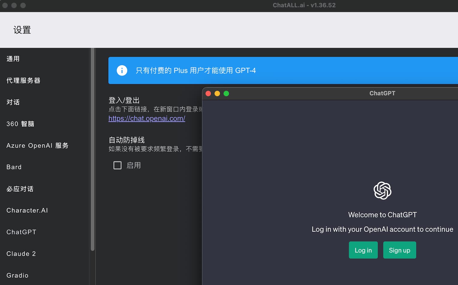Close the ChatGPT login window
The width and height of the screenshot is (458, 285).
pyautogui.click(x=208, y=94)
